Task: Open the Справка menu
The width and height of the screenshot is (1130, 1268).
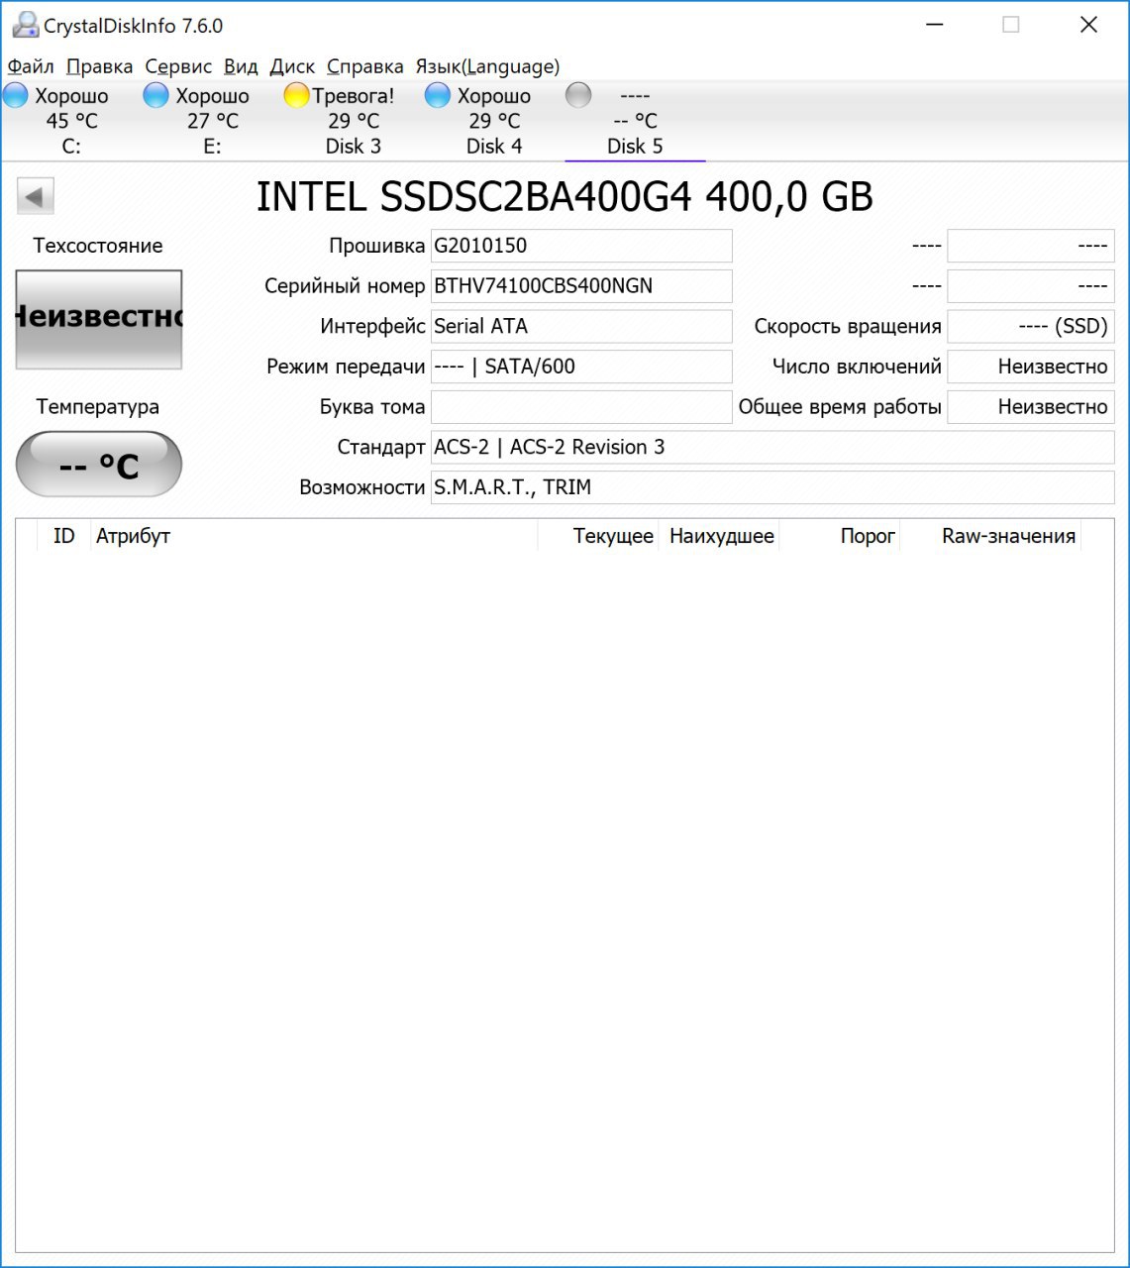Action: 365,66
